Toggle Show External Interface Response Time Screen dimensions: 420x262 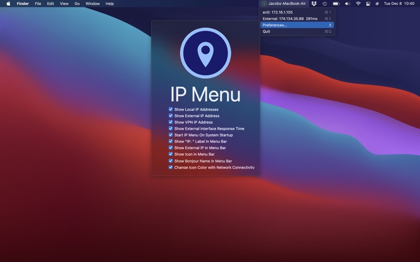[x=171, y=128]
